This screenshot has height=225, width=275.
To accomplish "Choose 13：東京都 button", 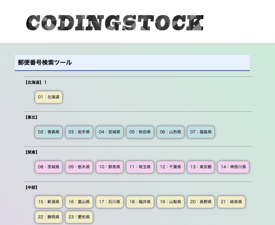I will (x=201, y=167).
